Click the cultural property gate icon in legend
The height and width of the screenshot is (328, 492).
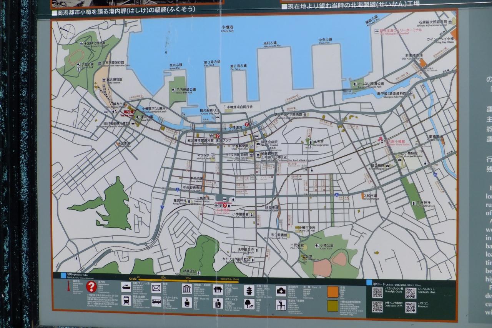[x=218, y=290]
